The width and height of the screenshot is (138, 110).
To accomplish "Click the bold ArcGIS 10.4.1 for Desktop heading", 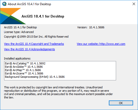I will (43, 16).
